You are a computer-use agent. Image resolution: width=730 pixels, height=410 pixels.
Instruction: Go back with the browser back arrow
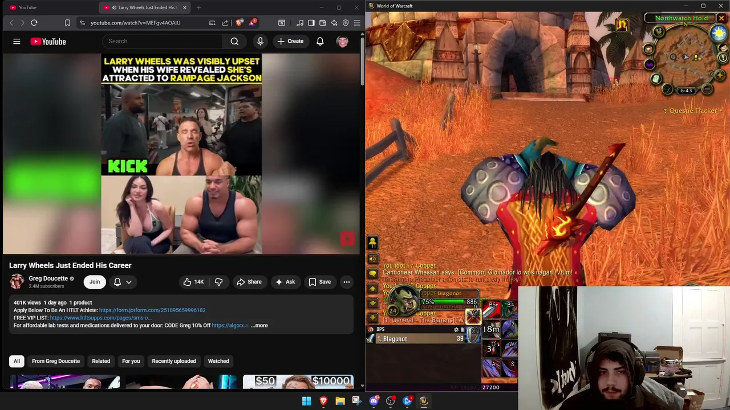(x=11, y=23)
